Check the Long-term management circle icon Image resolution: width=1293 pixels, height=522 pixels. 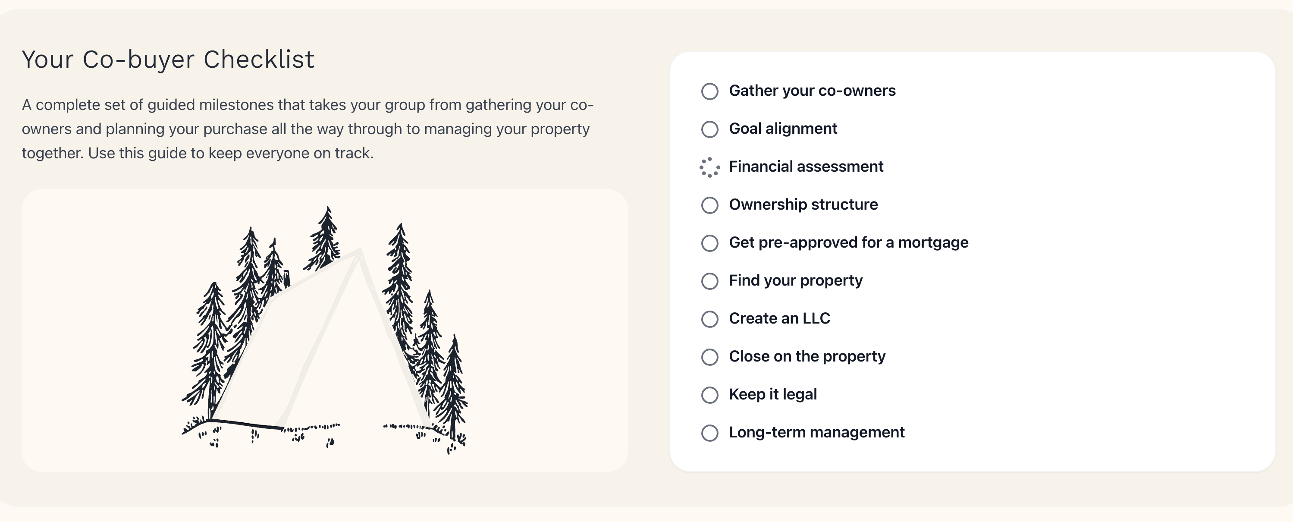pyautogui.click(x=709, y=433)
